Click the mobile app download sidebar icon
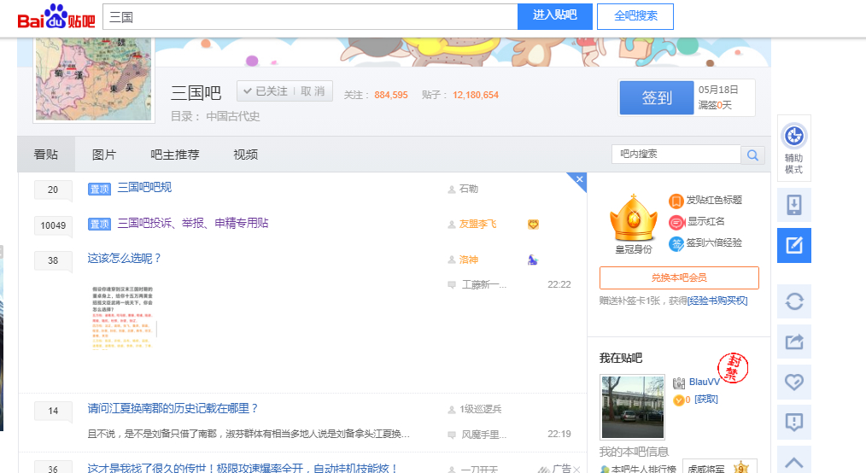Image resolution: width=866 pixels, height=473 pixels. pos(793,205)
